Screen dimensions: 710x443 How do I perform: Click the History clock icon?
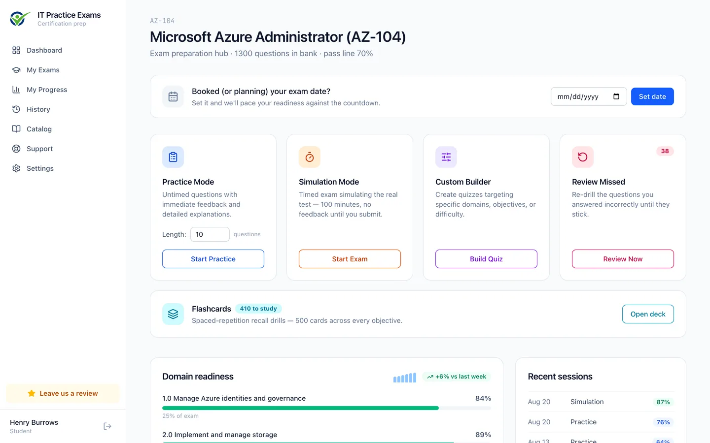click(x=16, y=109)
